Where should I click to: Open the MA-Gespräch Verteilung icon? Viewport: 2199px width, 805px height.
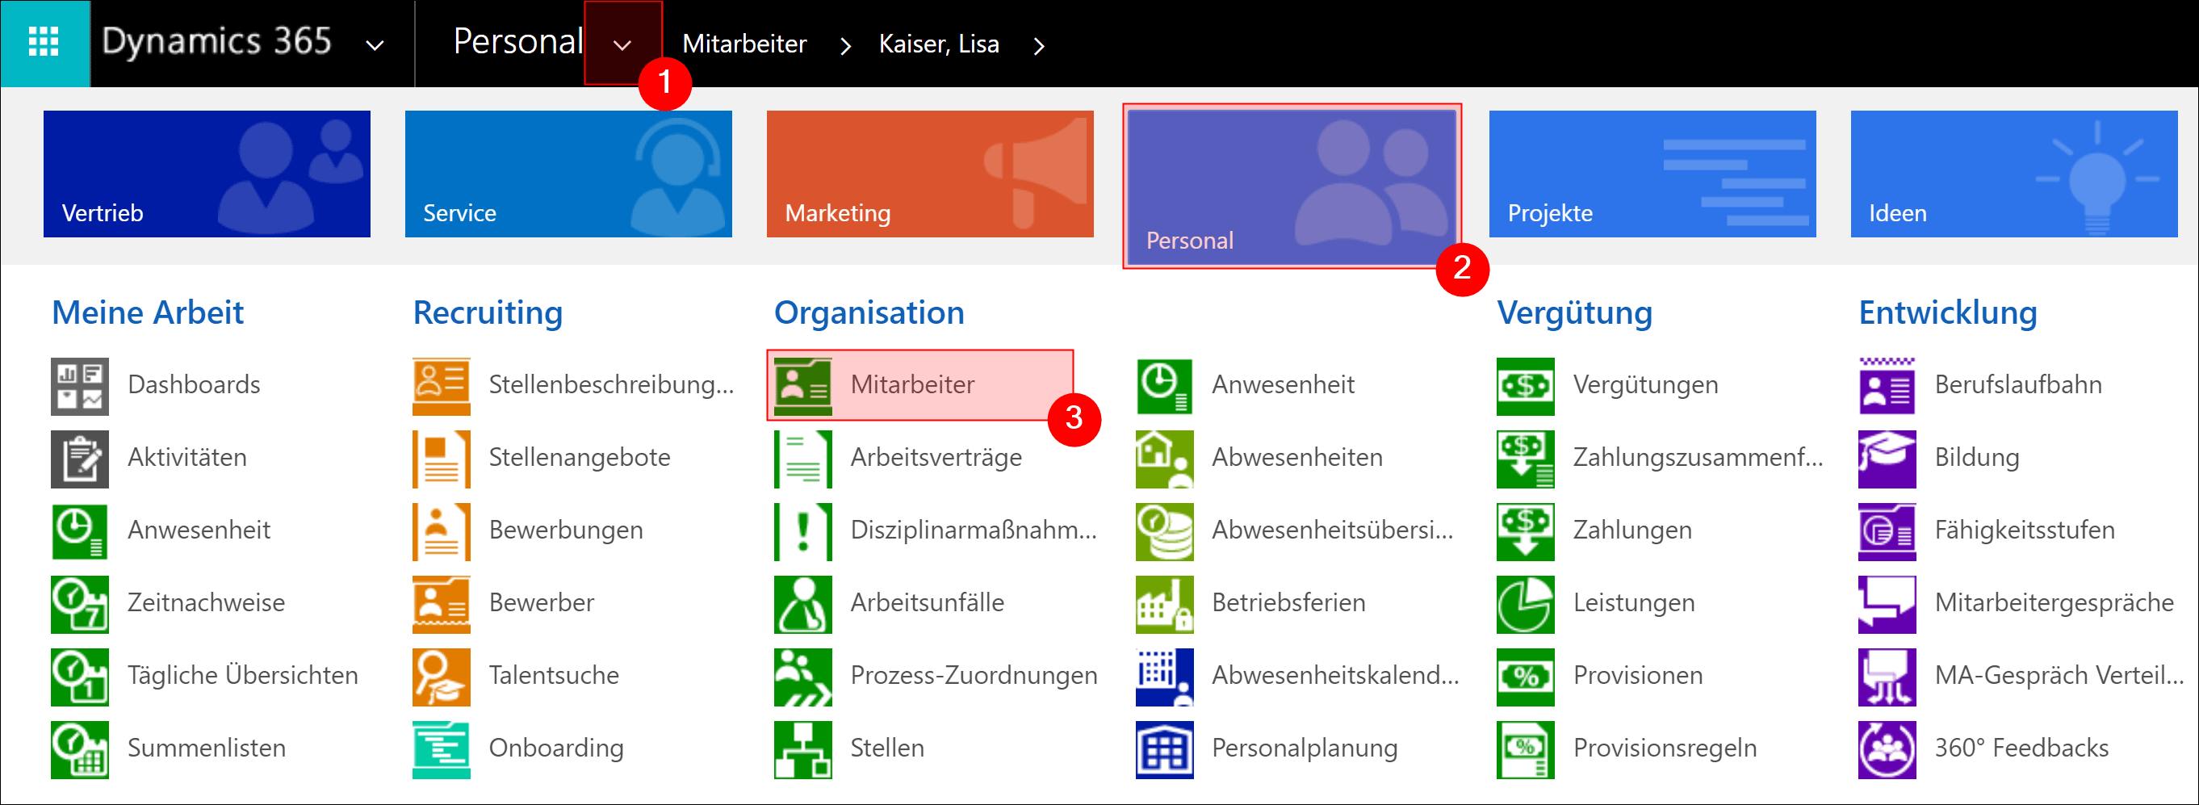click(x=1887, y=676)
